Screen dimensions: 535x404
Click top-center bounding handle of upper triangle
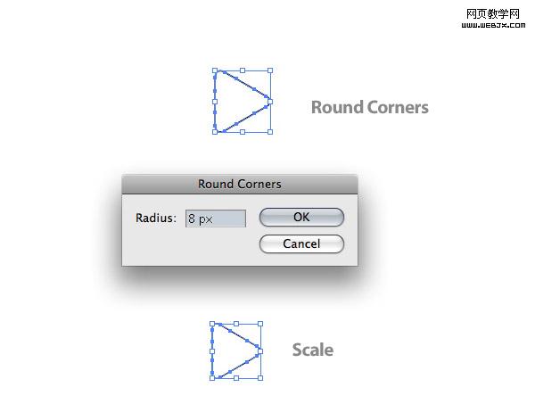pos(243,70)
